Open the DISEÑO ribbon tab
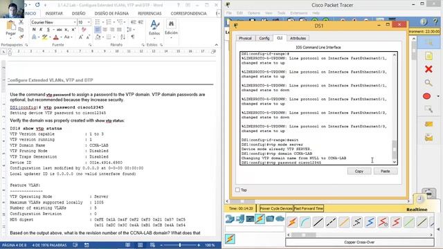Viewport: 443px width, 249px height. click(x=78, y=13)
